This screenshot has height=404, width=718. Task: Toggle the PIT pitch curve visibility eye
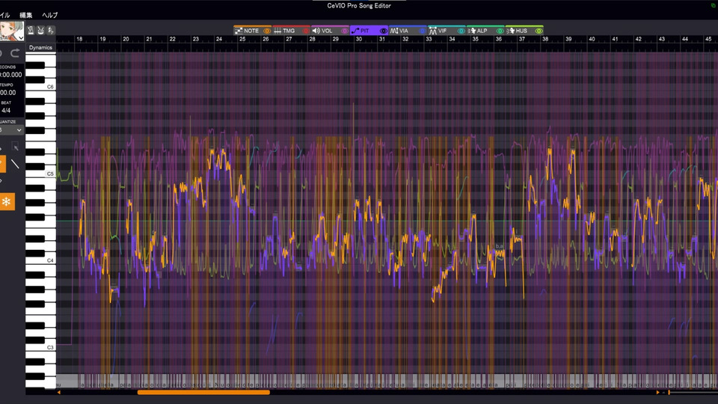[x=384, y=31]
